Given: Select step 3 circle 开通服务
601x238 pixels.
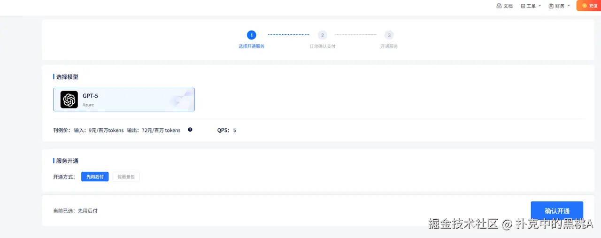Looking at the screenshot, I should [389, 35].
